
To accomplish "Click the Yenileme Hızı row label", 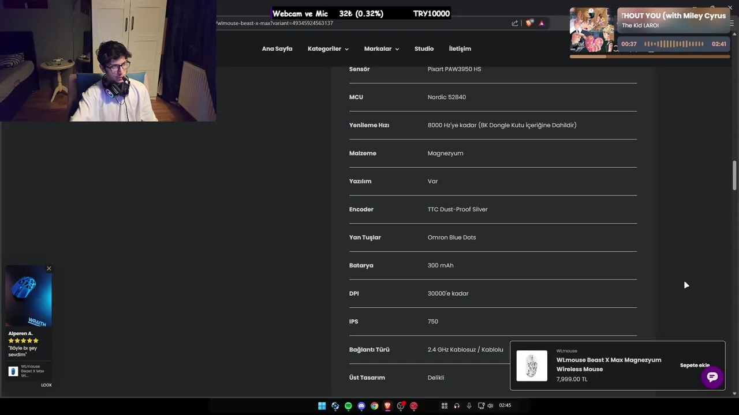I will (369, 125).
